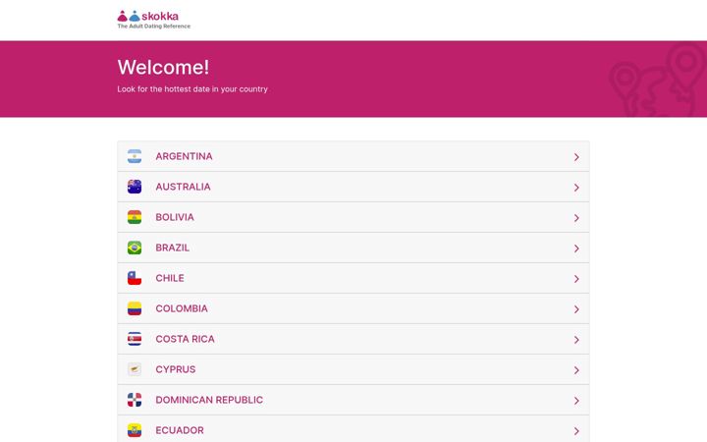Click the Bolivia flag icon

(x=135, y=217)
